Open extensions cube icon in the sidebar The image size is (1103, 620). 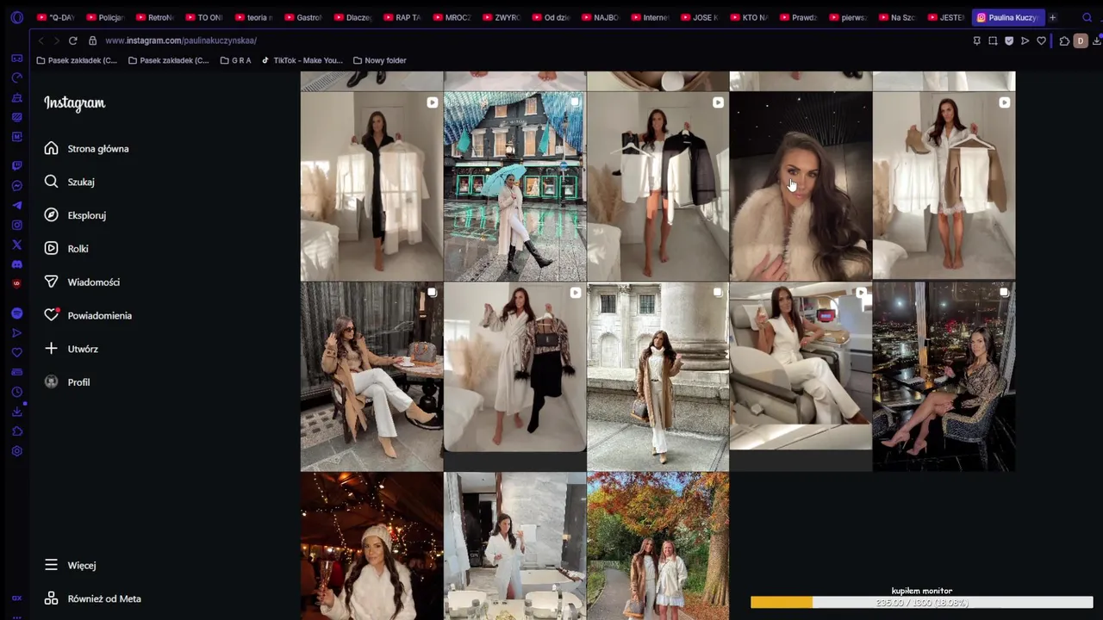[x=16, y=431]
